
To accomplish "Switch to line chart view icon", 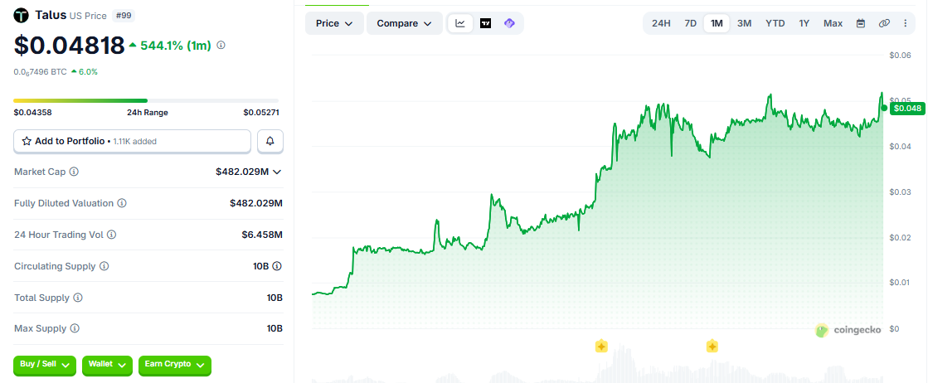I will 460,23.
